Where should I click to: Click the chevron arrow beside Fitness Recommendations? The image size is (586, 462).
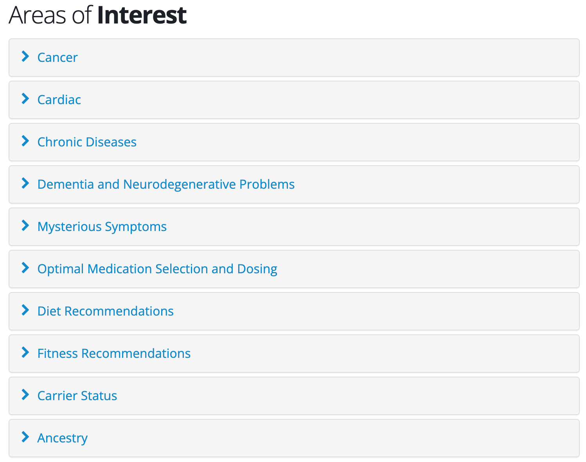25,352
